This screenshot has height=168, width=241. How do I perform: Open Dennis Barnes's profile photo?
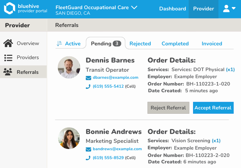69,67
